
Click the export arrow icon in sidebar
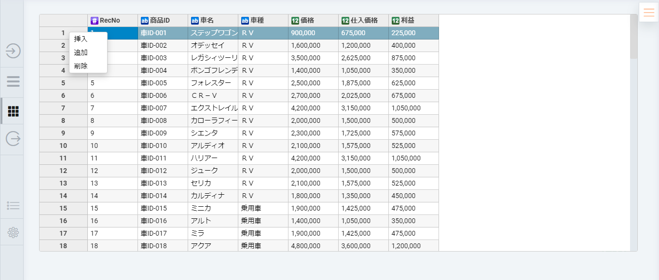click(13, 139)
